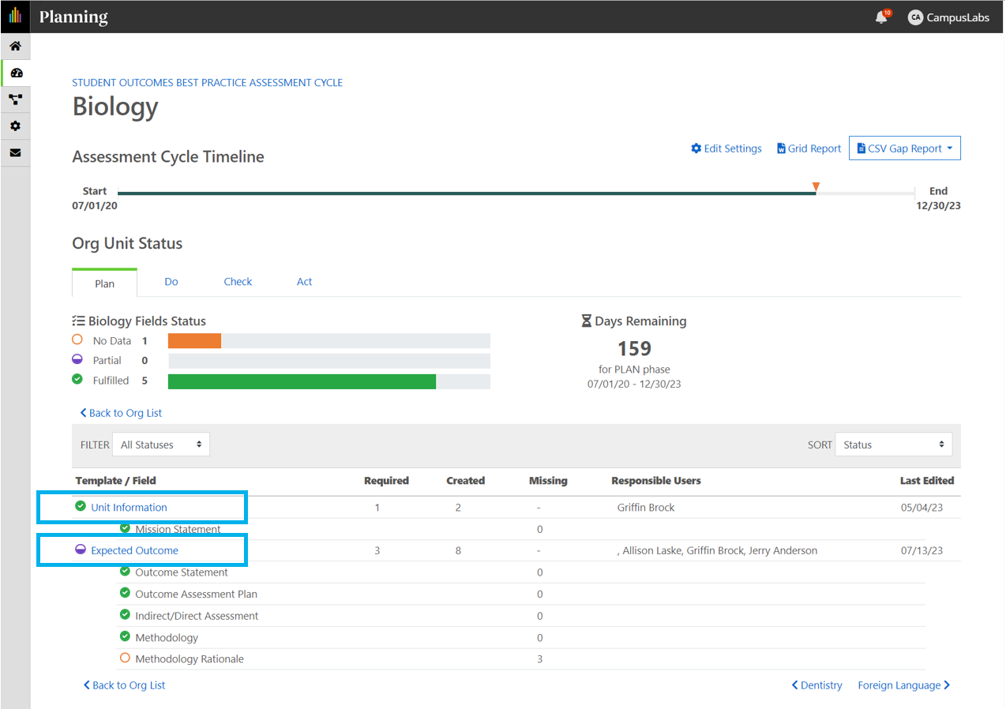Viewport: 1006px width, 709px height.
Task: Open the envelope messages icon in the sidebar
Action: (15, 153)
